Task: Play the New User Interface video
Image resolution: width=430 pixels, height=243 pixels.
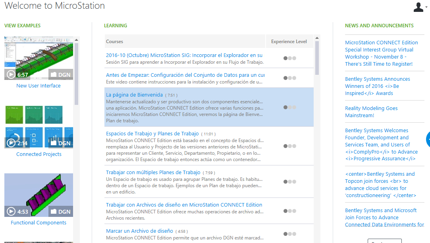Action: click(11, 74)
